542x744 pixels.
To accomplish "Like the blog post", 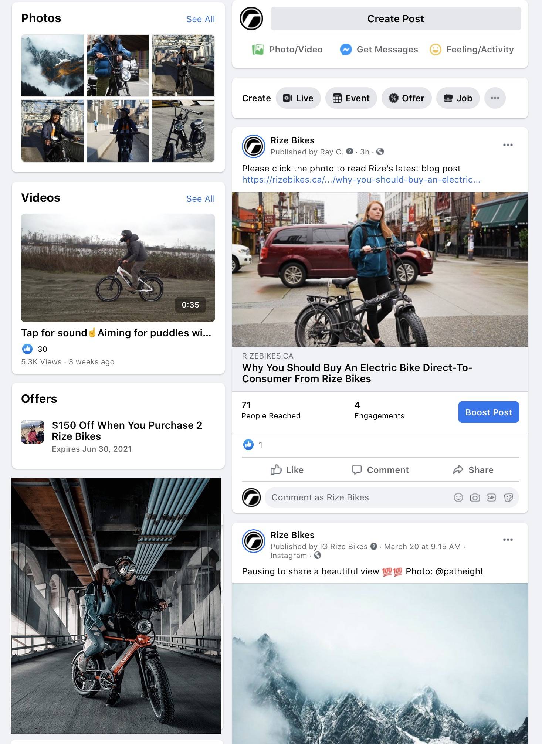I will [287, 470].
